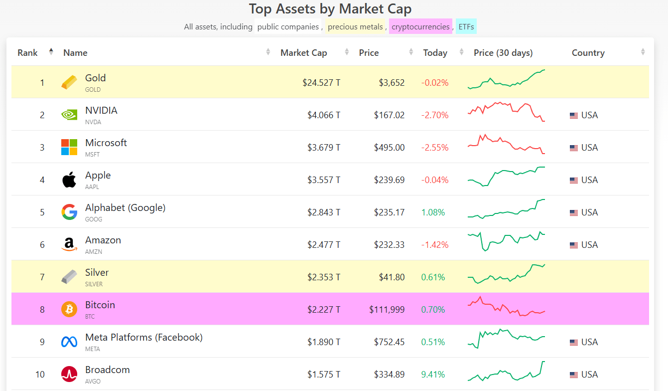
Task: Click the Amazon logo icon
Action: click(69, 244)
